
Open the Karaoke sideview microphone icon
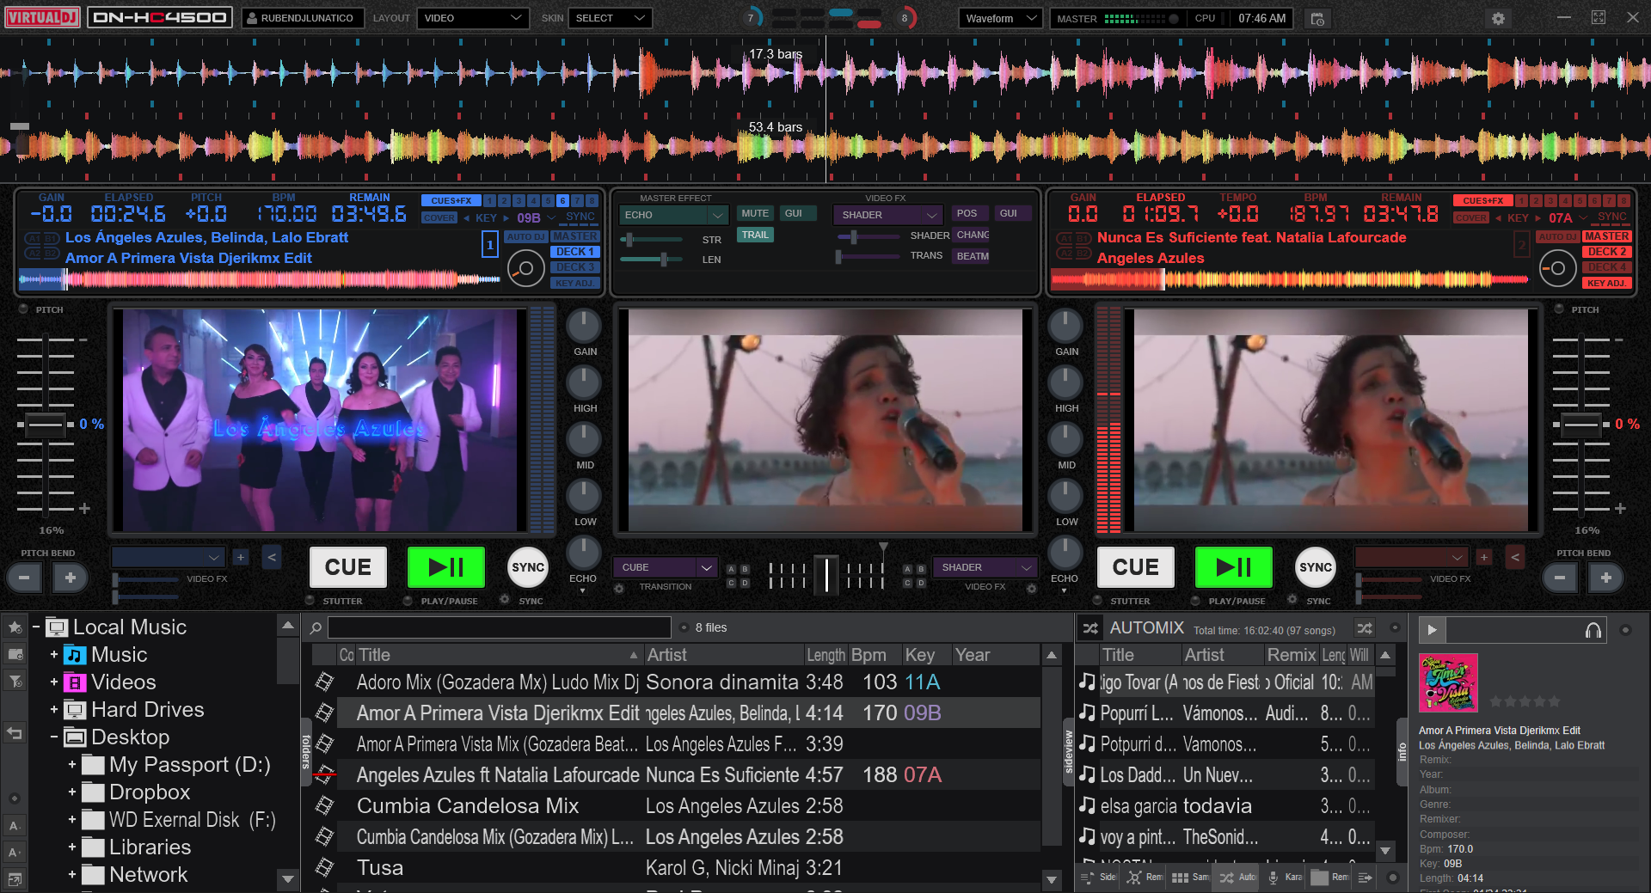[1274, 878]
